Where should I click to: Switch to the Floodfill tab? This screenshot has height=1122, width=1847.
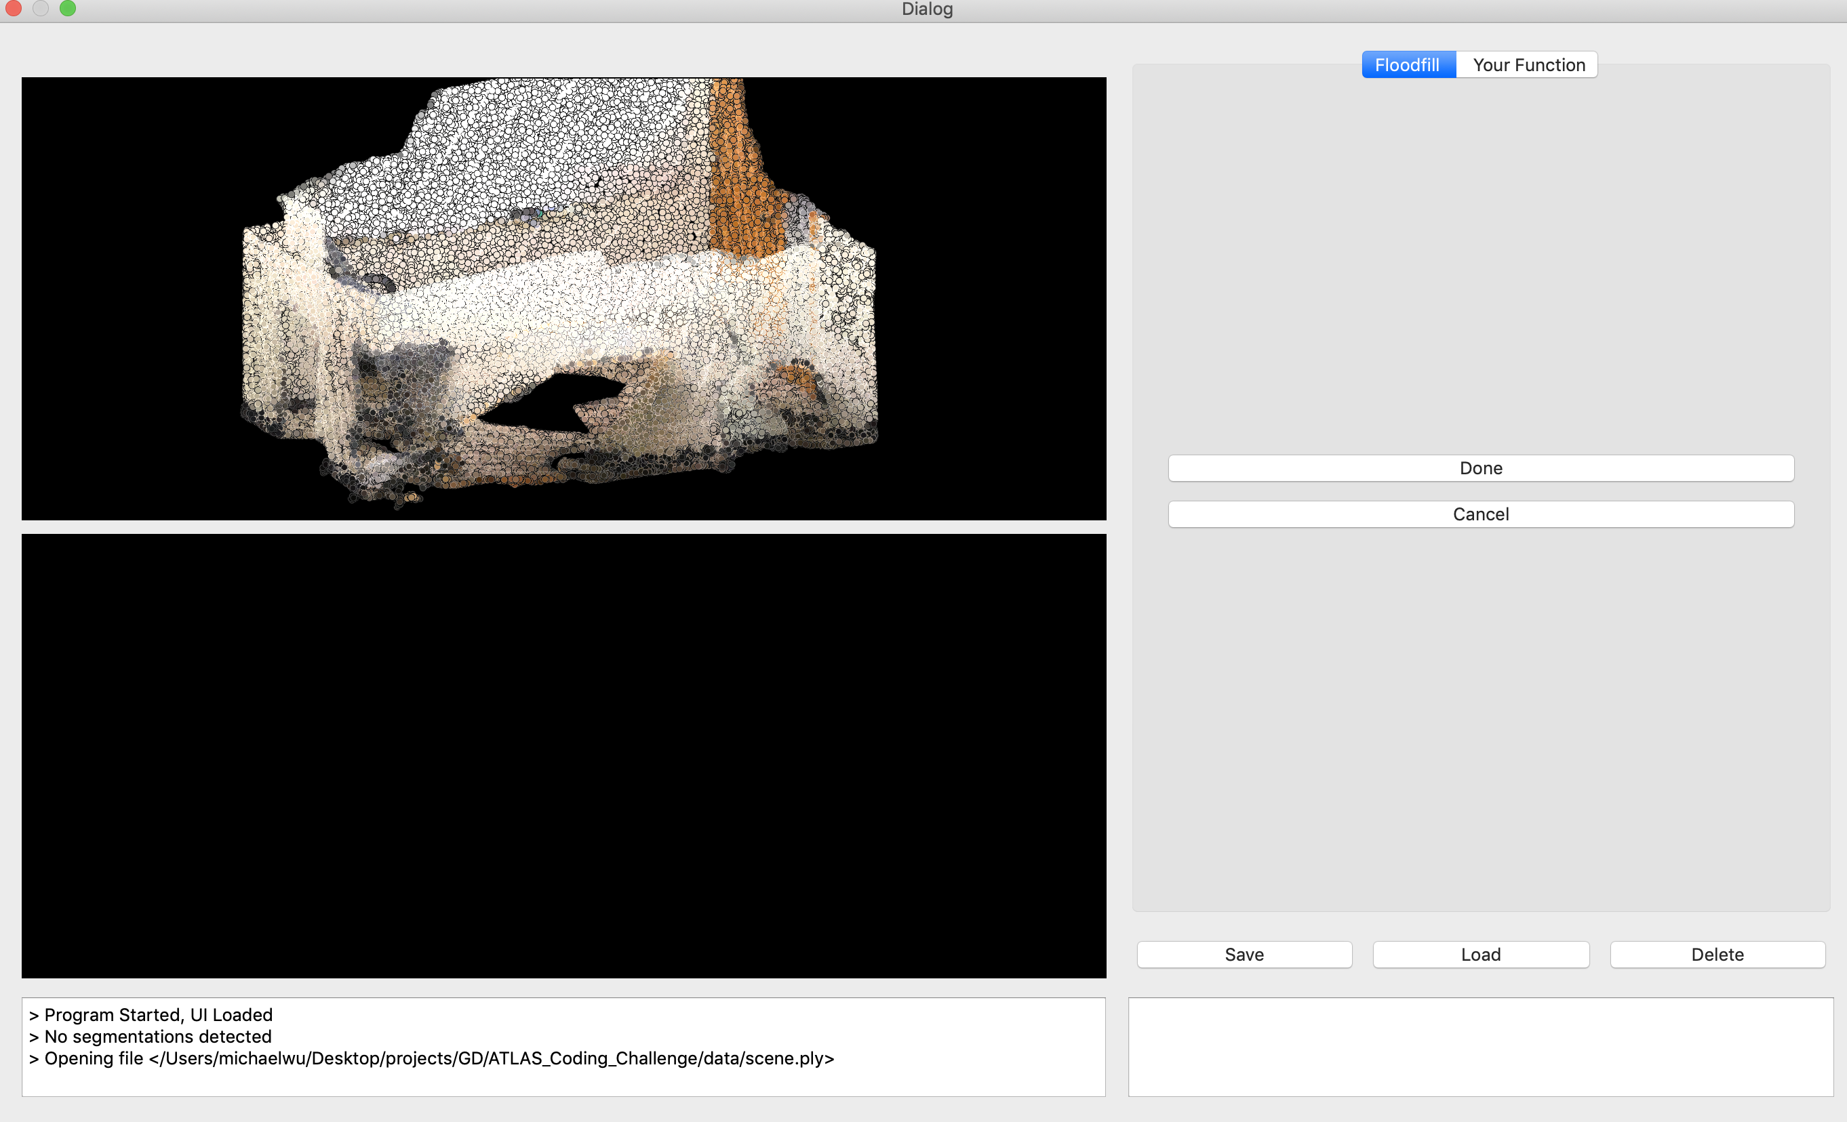pos(1407,65)
